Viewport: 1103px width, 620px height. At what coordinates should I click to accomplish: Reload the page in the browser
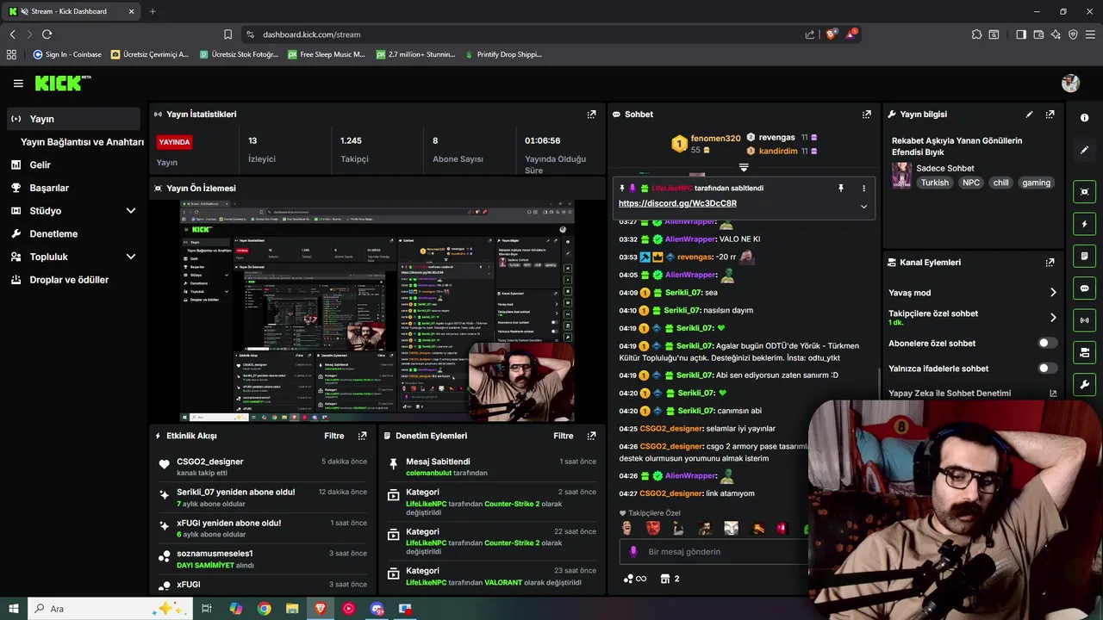(x=47, y=34)
